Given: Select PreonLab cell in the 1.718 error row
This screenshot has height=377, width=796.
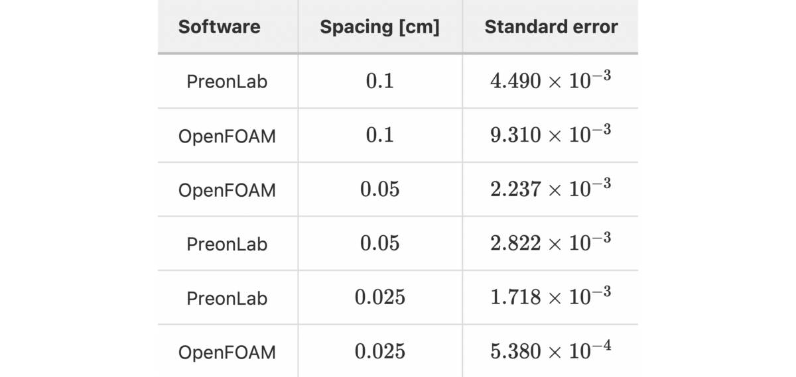Looking at the screenshot, I should click(x=227, y=298).
